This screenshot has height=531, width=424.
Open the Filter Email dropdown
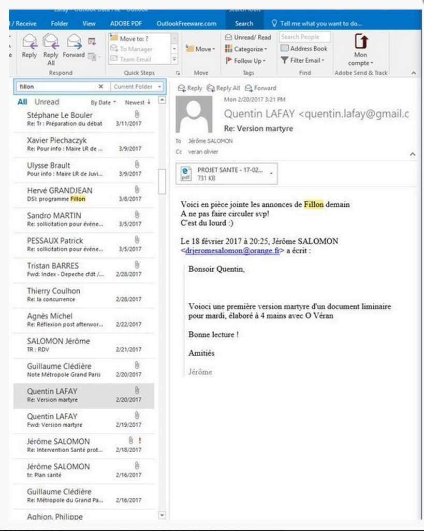point(302,60)
